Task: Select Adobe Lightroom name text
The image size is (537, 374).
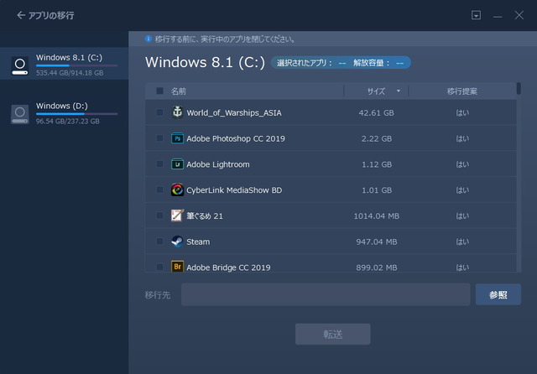Action: [218, 164]
